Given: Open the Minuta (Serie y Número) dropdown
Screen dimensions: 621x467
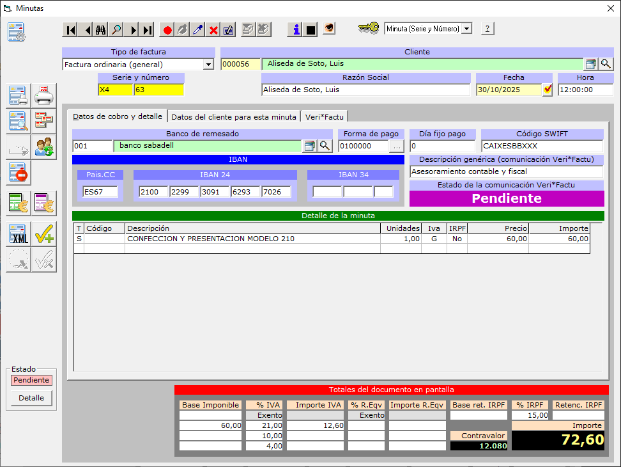Looking at the screenshot, I should pos(466,29).
